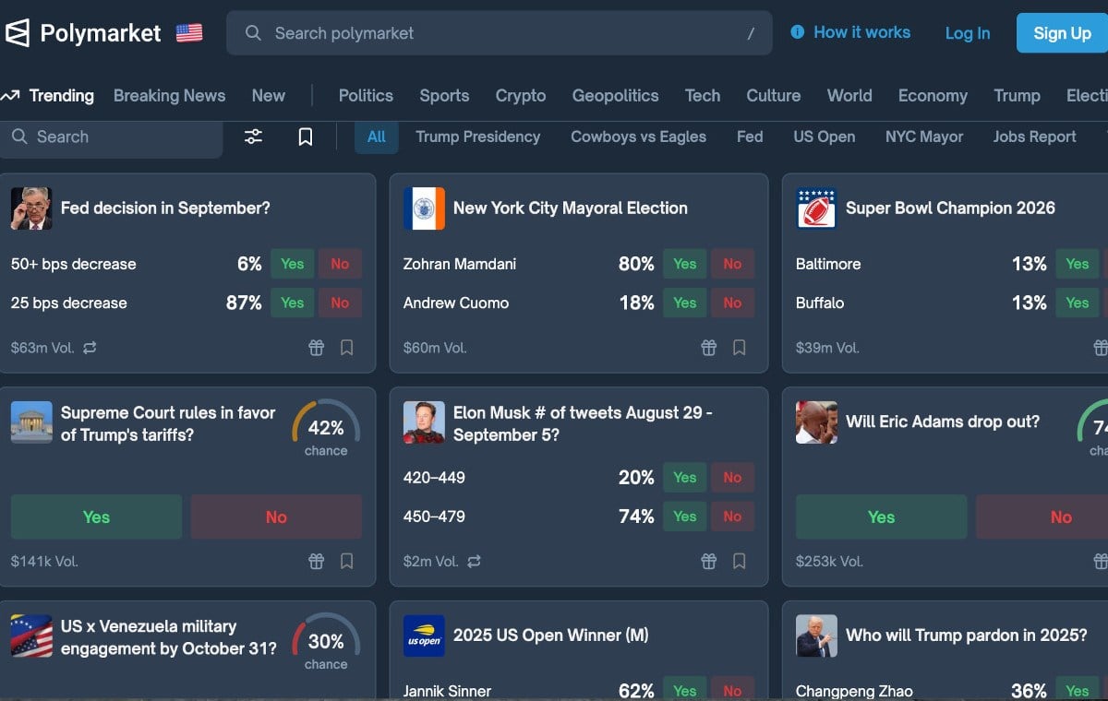Click the Elon Musk photo thumbnail

424,422
